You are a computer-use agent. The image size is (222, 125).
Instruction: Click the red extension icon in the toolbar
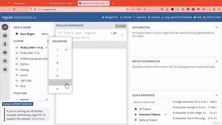(193, 9)
